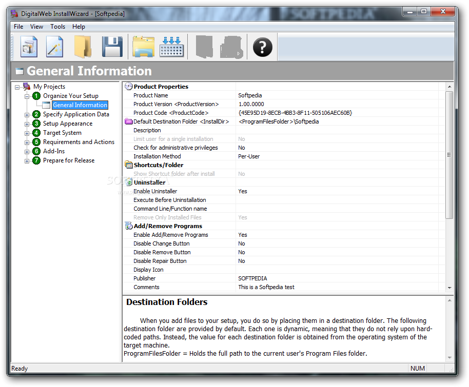This screenshot has height=387, width=469.
Task: Click green step 3 circle icon
Action: tap(36, 124)
